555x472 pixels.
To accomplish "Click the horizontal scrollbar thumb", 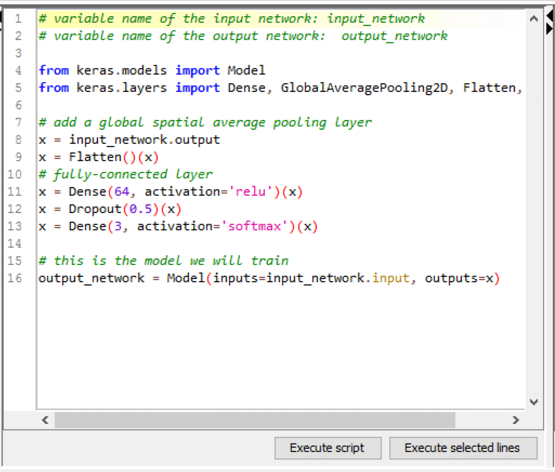I will tap(255, 420).
